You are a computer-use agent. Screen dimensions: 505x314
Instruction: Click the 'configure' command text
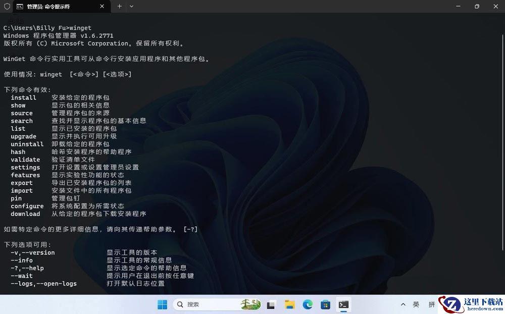pyautogui.click(x=27, y=206)
